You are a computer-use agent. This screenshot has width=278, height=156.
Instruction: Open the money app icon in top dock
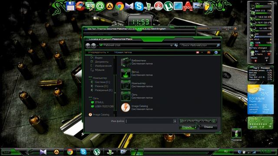click(90, 6)
